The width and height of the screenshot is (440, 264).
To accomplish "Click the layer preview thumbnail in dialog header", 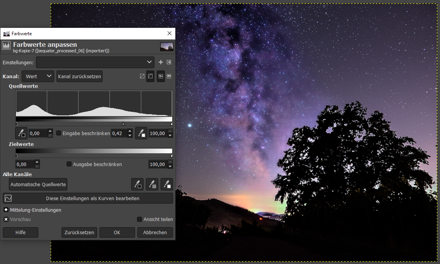I will tap(167, 46).
